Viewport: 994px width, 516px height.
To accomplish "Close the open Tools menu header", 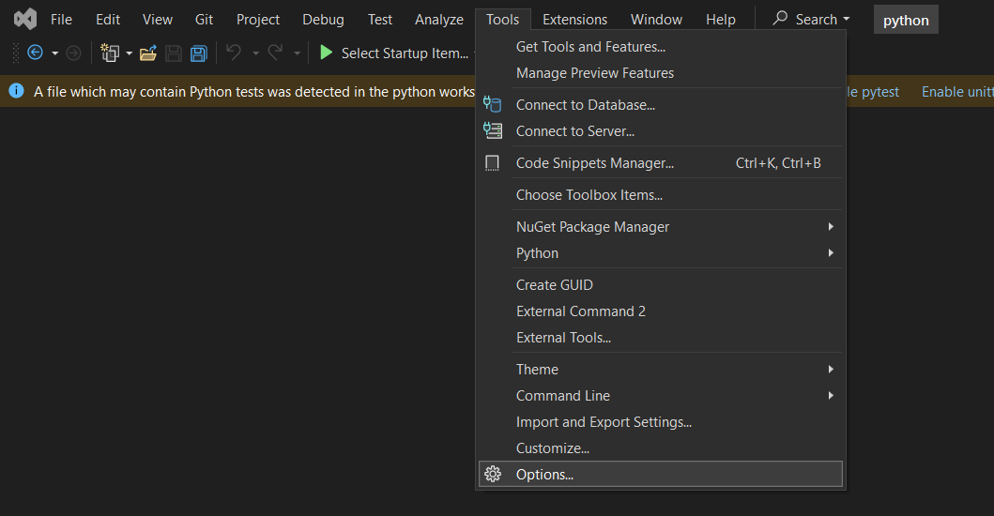I will click(x=503, y=20).
